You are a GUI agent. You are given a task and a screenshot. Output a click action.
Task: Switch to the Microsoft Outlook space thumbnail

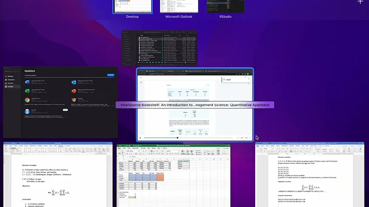(x=179, y=6)
